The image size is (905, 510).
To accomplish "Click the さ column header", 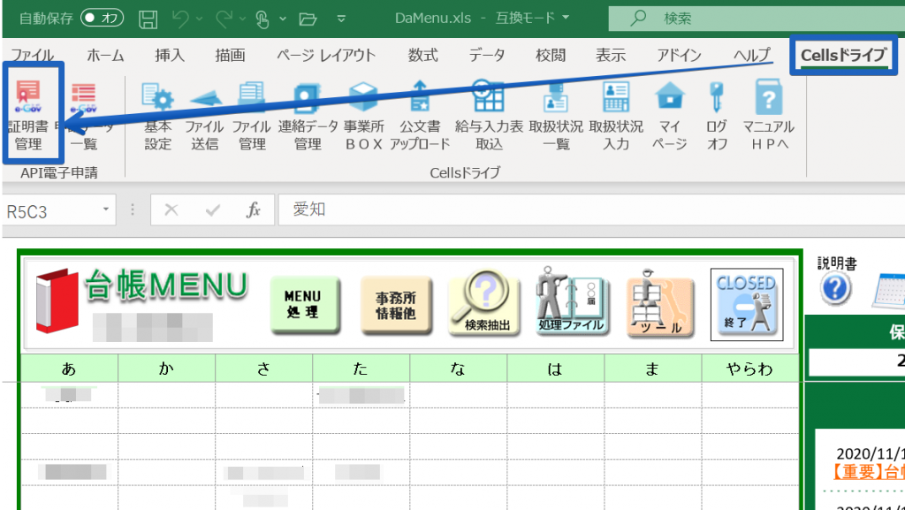I will pyautogui.click(x=263, y=368).
